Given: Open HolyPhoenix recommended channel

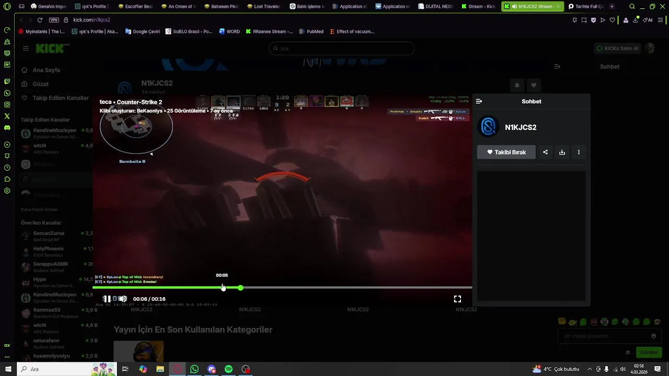Looking at the screenshot, I should tap(56, 252).
